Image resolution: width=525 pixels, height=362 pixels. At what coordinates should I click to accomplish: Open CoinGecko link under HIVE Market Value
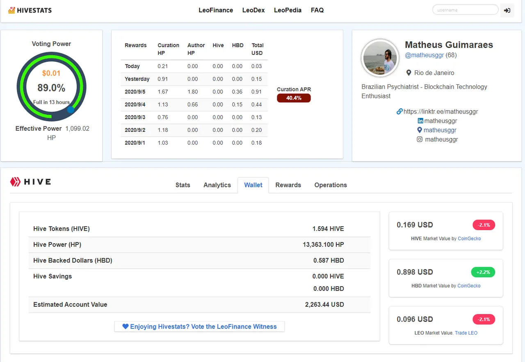pos(469,238)
